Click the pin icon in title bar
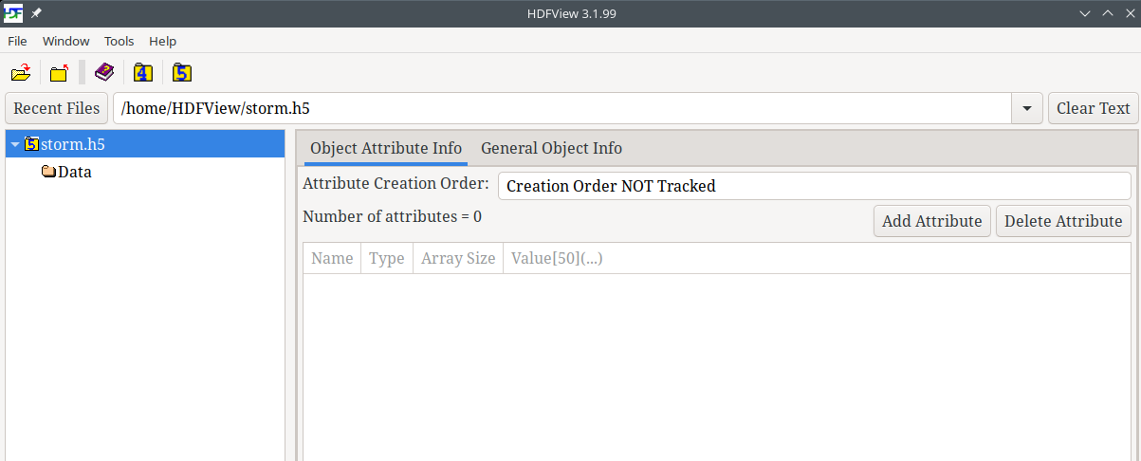Viewport: 1141px width, 461px height. click(x=36, y=13)
